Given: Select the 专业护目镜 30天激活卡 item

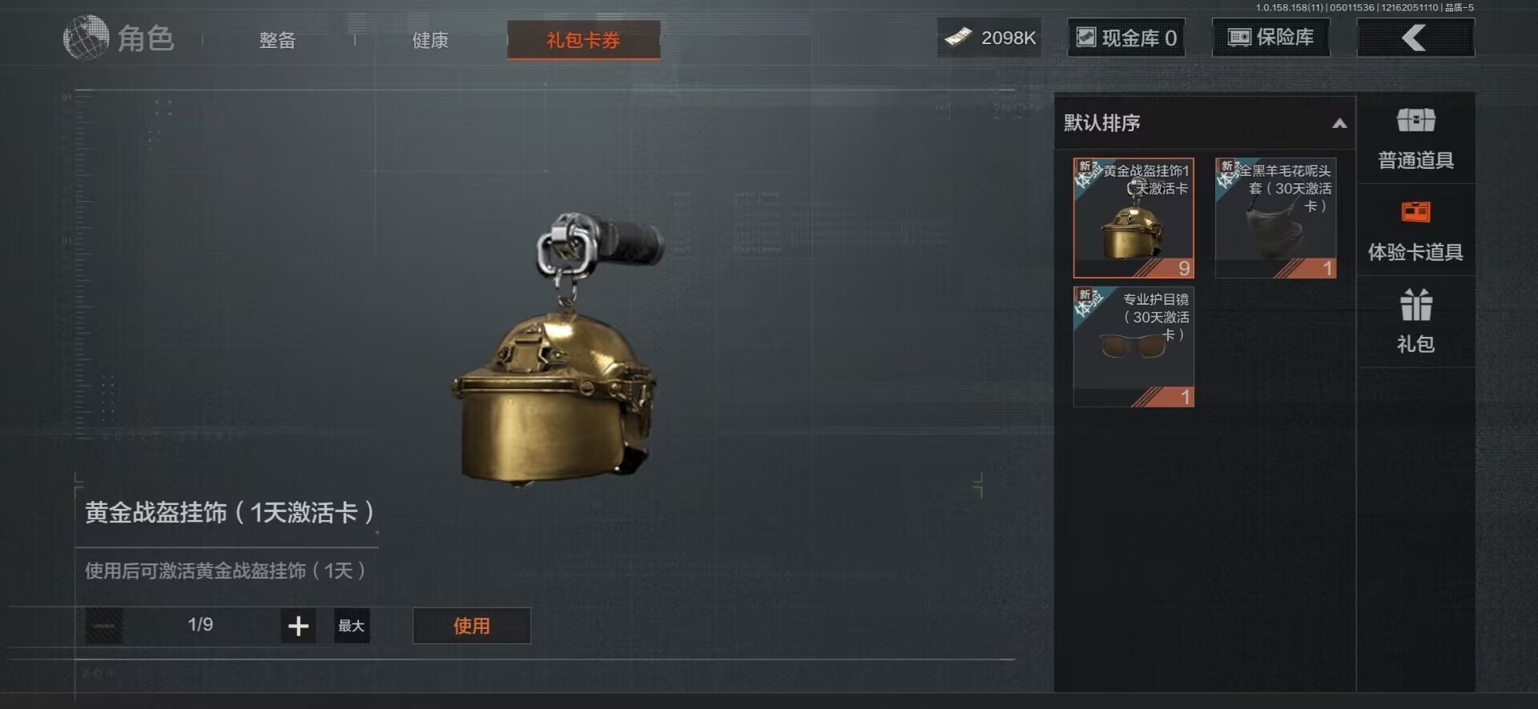Looking at the screenshot, I should (1133, 346).
